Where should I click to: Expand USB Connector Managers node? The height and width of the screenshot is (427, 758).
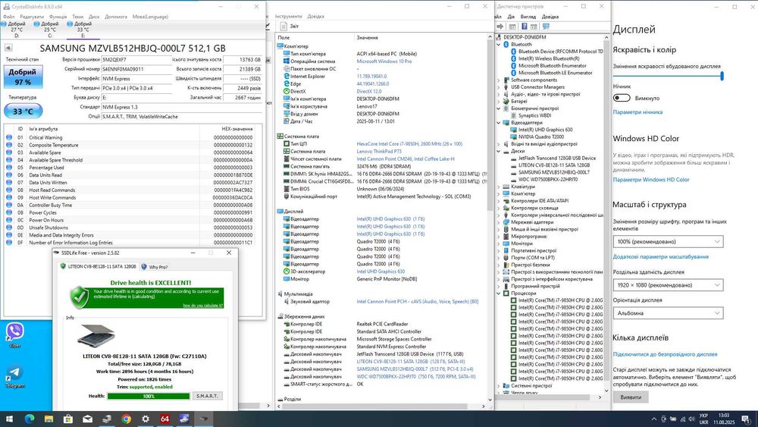click(499, 87)
